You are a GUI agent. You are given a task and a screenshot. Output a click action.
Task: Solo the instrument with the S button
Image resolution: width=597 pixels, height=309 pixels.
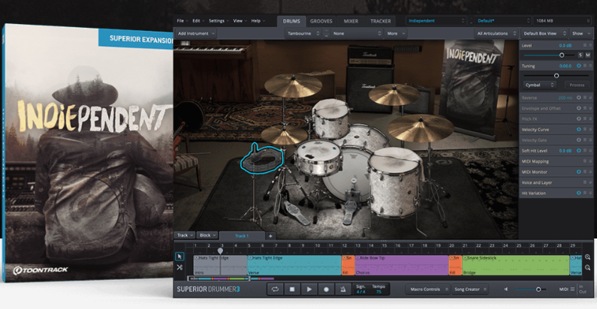(580, 55)
